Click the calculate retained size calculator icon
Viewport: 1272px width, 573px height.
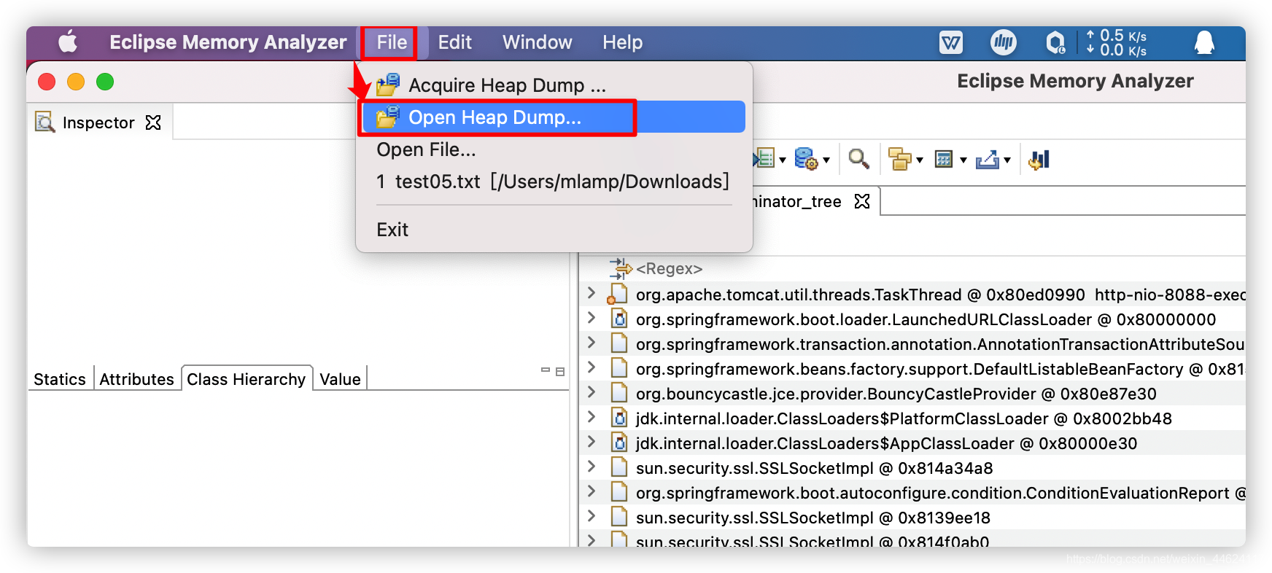[x=943, y=159]
